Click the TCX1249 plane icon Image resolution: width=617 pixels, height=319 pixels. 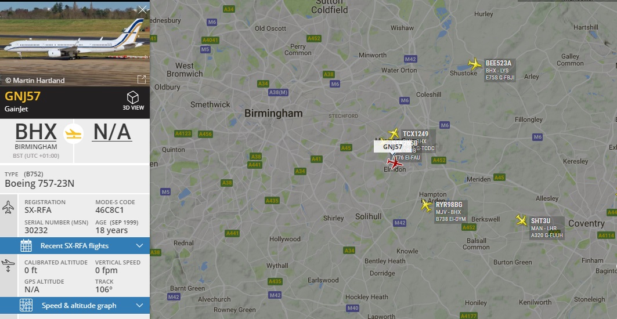[x=394, y=133]
